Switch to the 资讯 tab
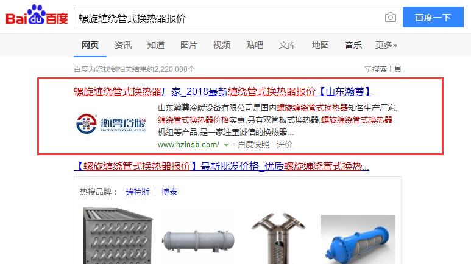Screen dimensions: 471x264 [x=123, y=45]
